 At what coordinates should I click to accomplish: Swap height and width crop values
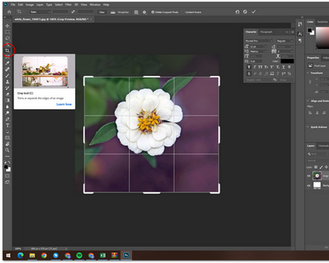point(73,12)
